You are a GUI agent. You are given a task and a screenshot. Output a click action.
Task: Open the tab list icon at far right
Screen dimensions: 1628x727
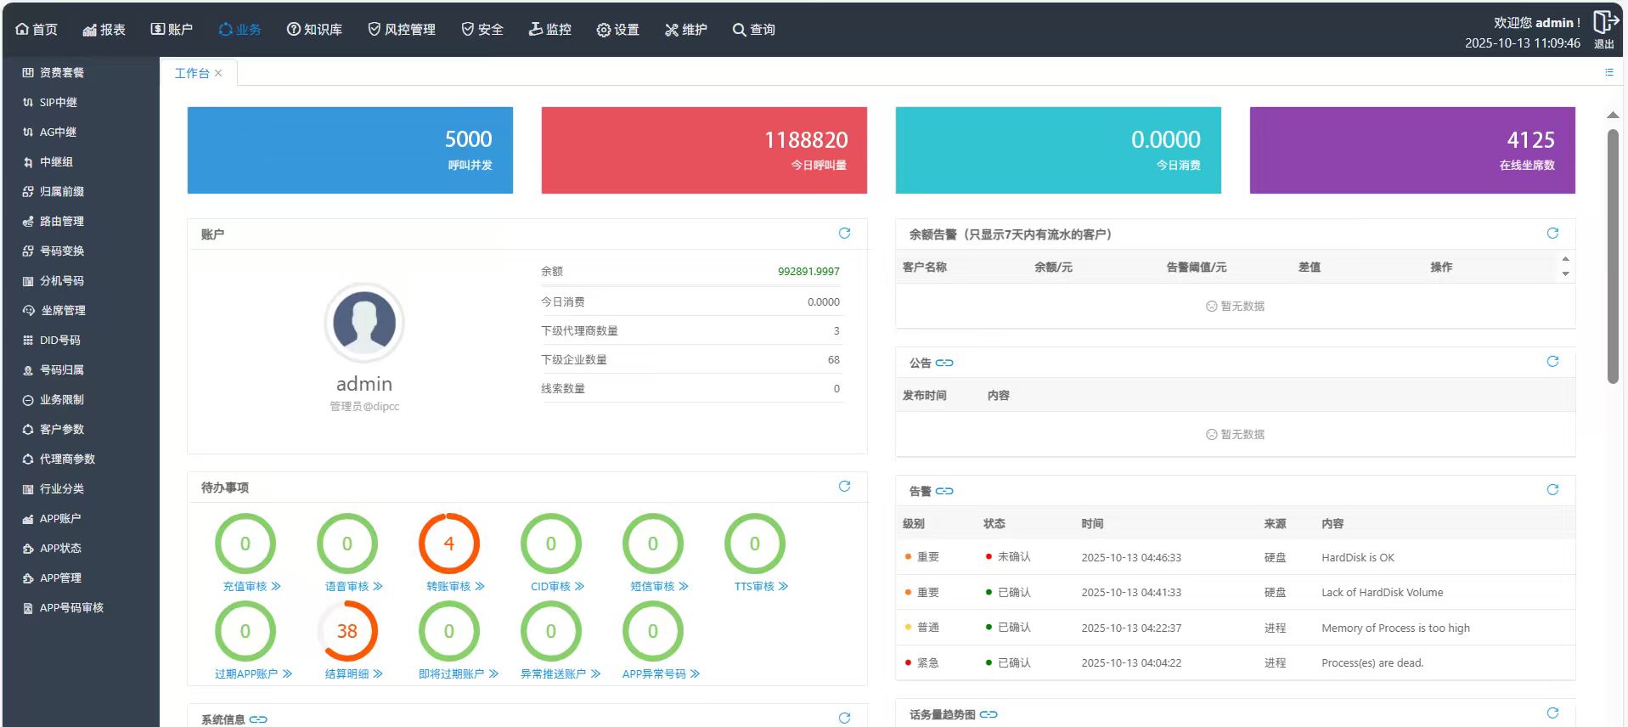click(1608, 73)
